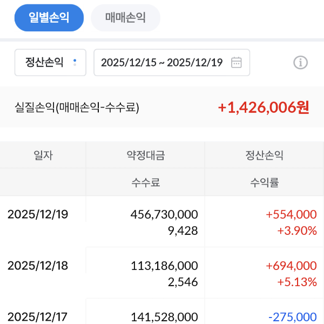The image size is (324, 324).
Task: Select the 2025/12/18 date row
Action: (x=38, y=266)
